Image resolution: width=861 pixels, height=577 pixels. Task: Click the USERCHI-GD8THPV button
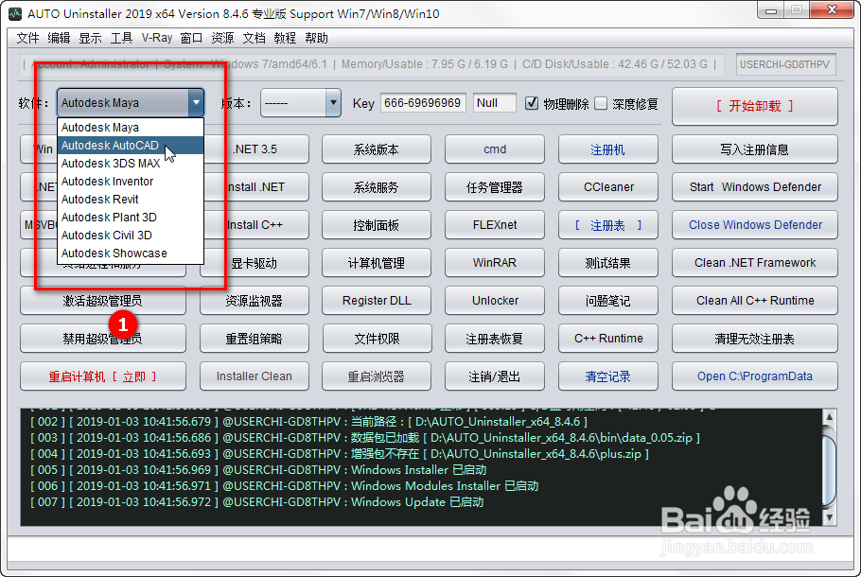click(x=785, y=64)
